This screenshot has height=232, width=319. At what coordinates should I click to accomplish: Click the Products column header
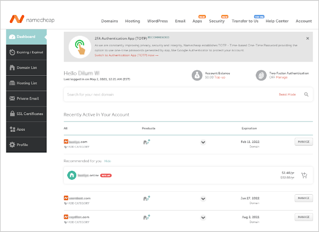[x=149, y=128]
